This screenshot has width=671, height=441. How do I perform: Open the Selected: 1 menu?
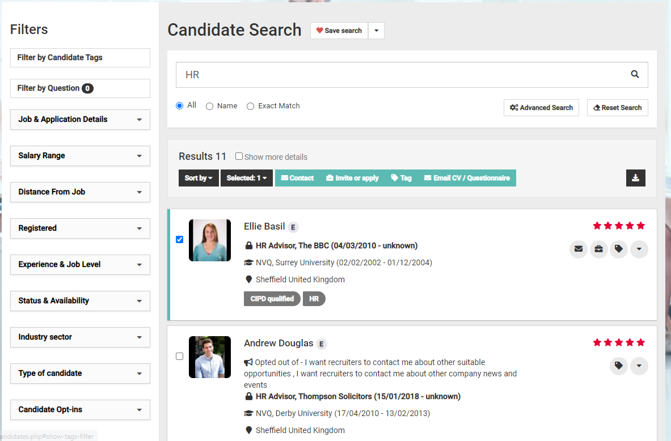pos(247,178)
